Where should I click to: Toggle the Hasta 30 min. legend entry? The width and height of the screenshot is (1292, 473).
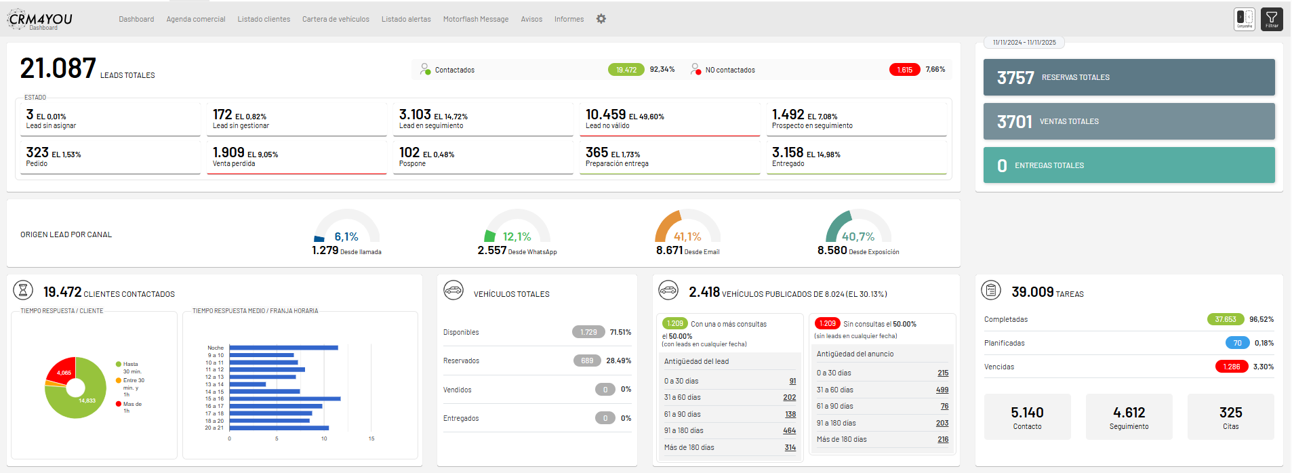pos(129,367)
